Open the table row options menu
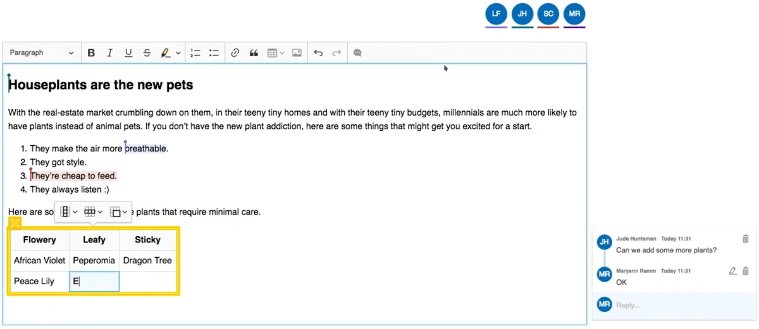Viewport: 759px width, 329px height. [94, 212]
